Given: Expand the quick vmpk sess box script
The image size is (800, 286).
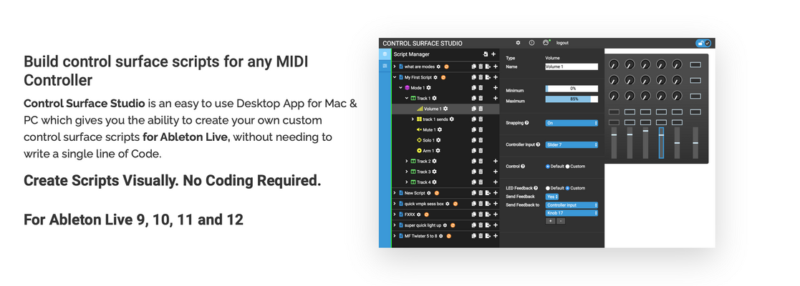Looking at the screenshot, I should (395, 204).
